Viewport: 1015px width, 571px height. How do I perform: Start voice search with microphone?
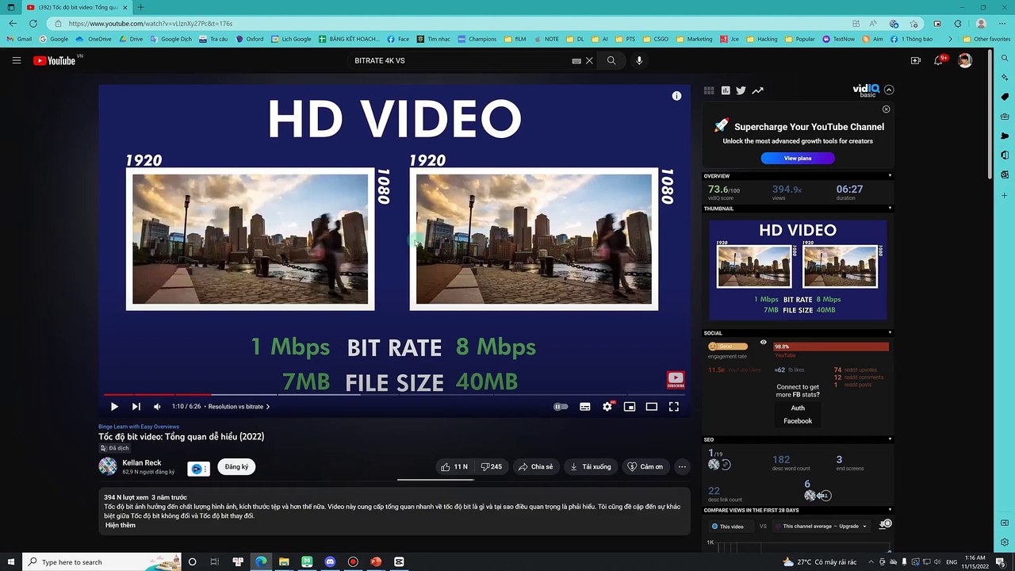639,60
